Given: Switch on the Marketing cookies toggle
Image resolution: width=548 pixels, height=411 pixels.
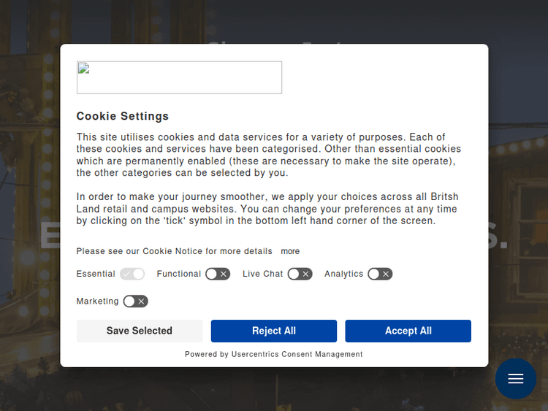Looking at the screenshot, I should point(135,301).
